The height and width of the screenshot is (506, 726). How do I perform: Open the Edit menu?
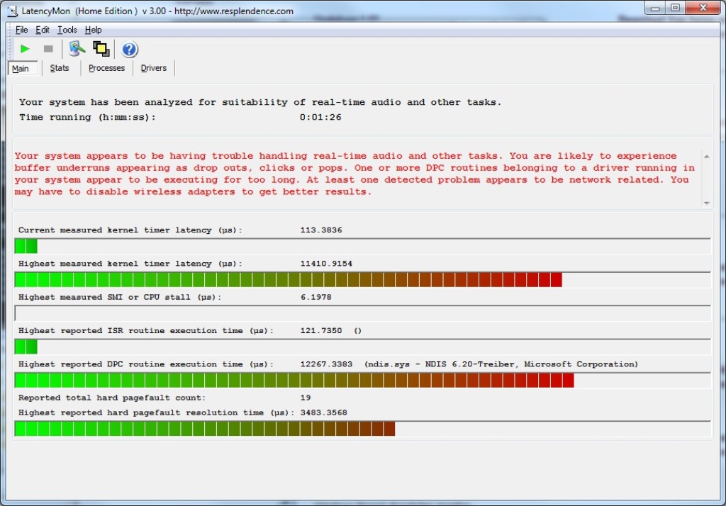[43, 30]
